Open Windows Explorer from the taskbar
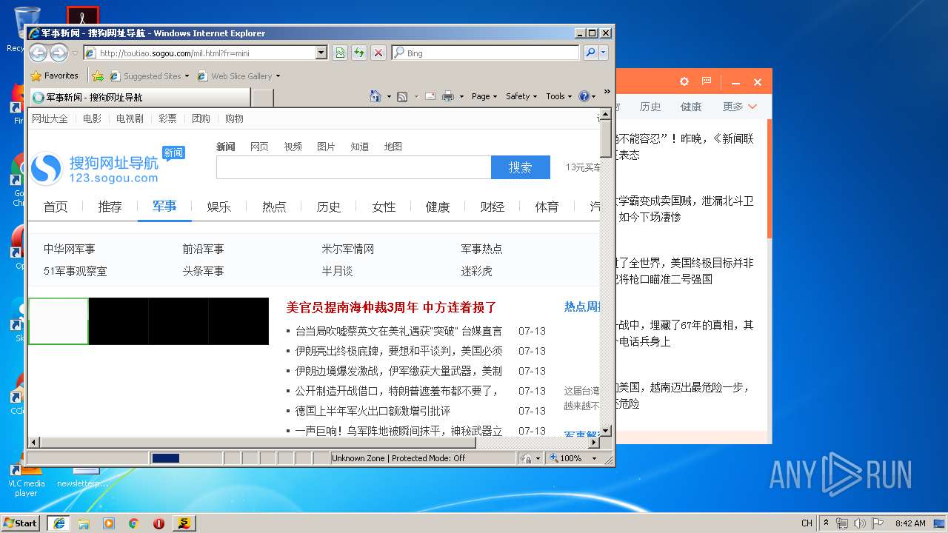Viewport: 948px width, 533px height. (x=84, y=523)
